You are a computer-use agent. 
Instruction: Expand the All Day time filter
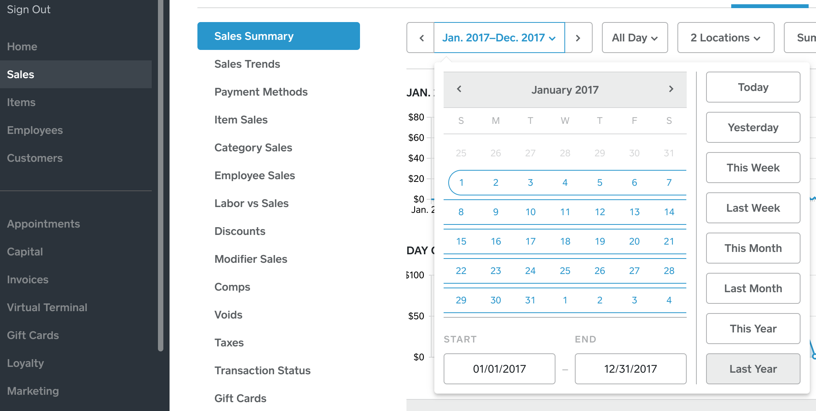pyautogui.click(x=634, y=38)
